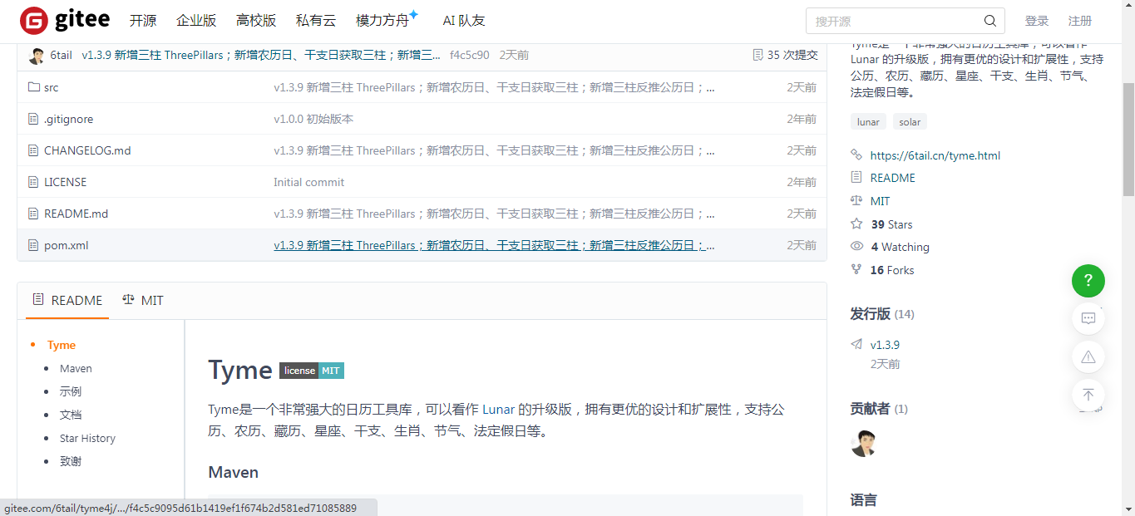The width and height of the screenshot is (1135, 516).
Task: Click the Gitee logo
Action: tap(65, 21)
